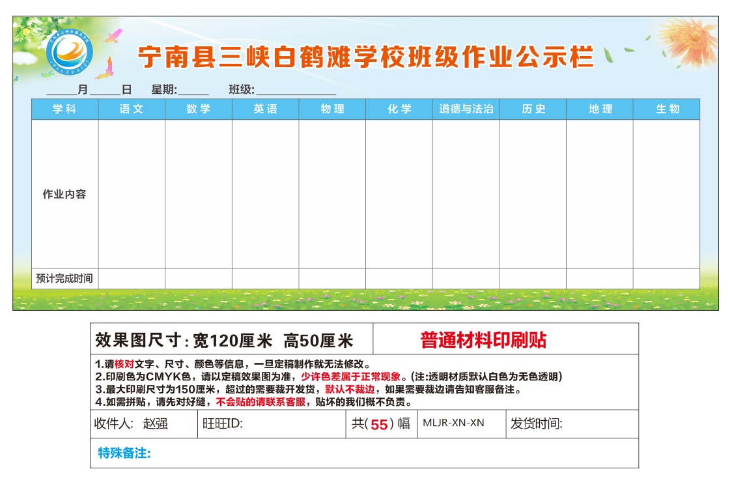732x484 pixels.
Task: Click the 语文 column header
Action: [x=132, y=109]
